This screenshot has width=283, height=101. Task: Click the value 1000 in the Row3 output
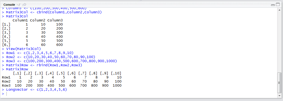point(117,85)
